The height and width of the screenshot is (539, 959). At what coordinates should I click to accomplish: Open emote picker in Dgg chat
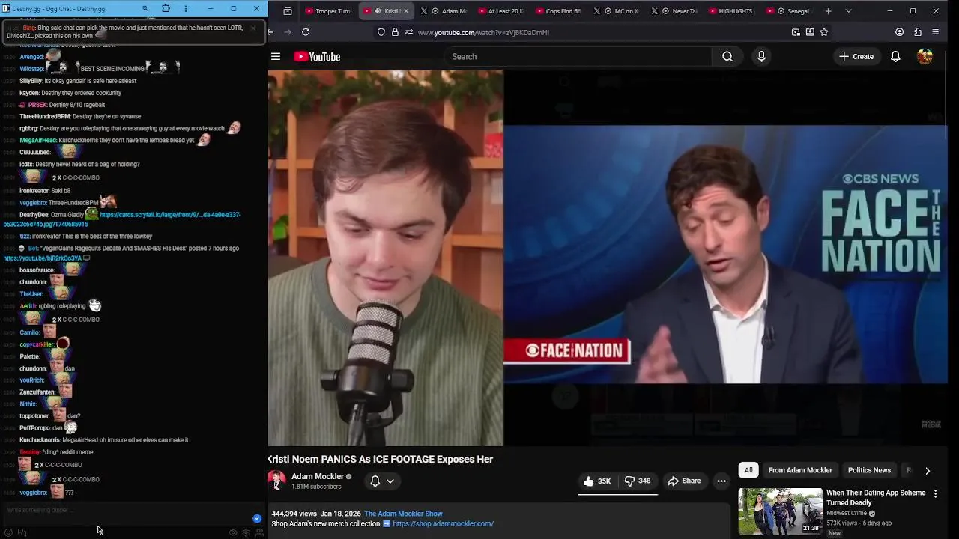pyautogui.click(x=8, y=533)
